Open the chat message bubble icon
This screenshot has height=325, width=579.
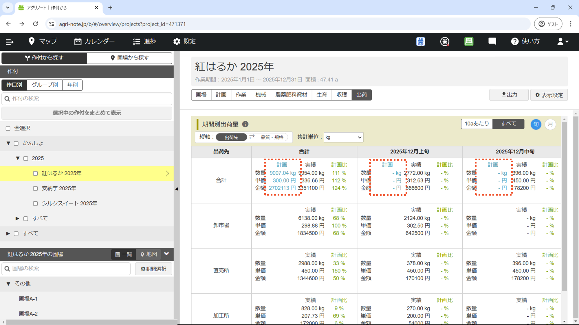492,41
